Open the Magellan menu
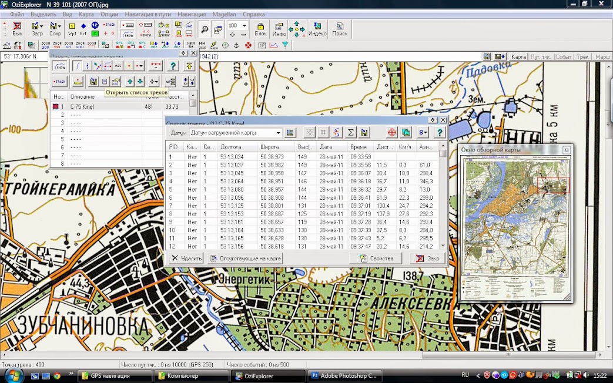The height and width of the screenshot is (383, 613). click(224, 14)
